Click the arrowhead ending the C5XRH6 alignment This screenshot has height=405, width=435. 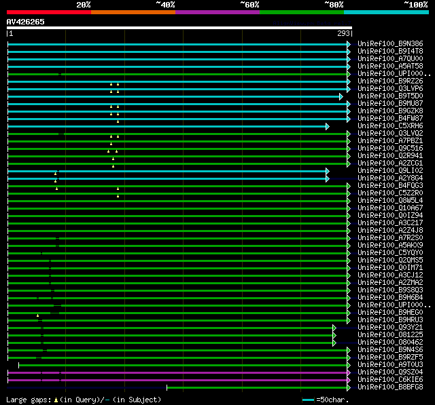(x=328, y=126)
